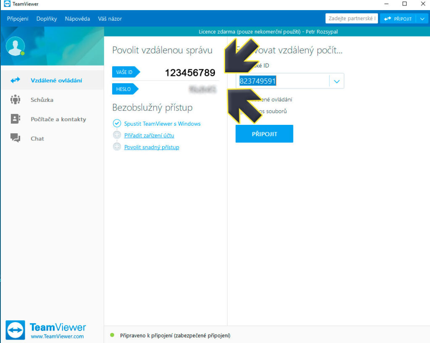Click the plus icon beside Povolit snadný přístup

click(x=117, y=147)
